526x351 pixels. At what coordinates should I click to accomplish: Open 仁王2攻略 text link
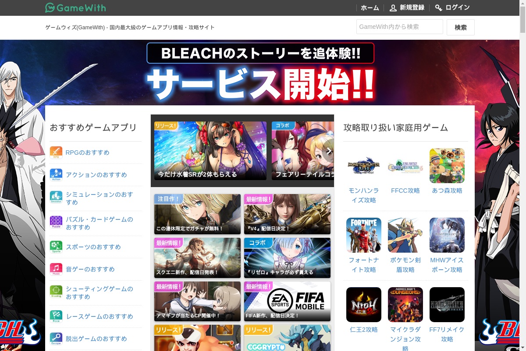click(x=364, y=330)
